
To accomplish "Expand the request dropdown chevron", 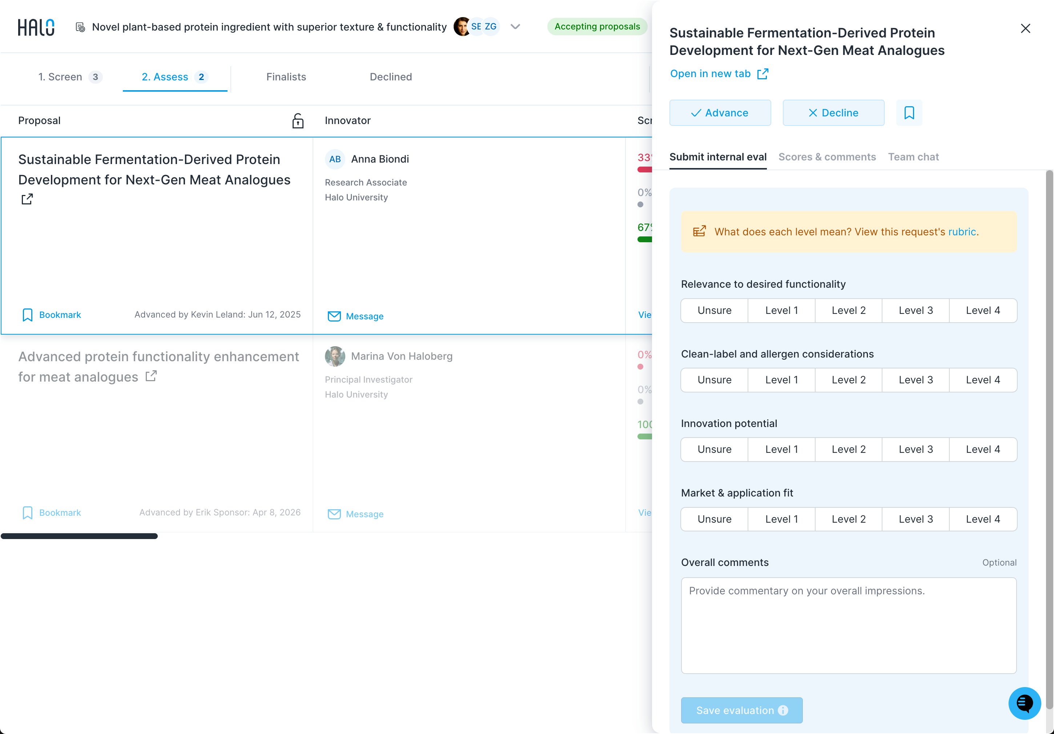I will 515,27.
